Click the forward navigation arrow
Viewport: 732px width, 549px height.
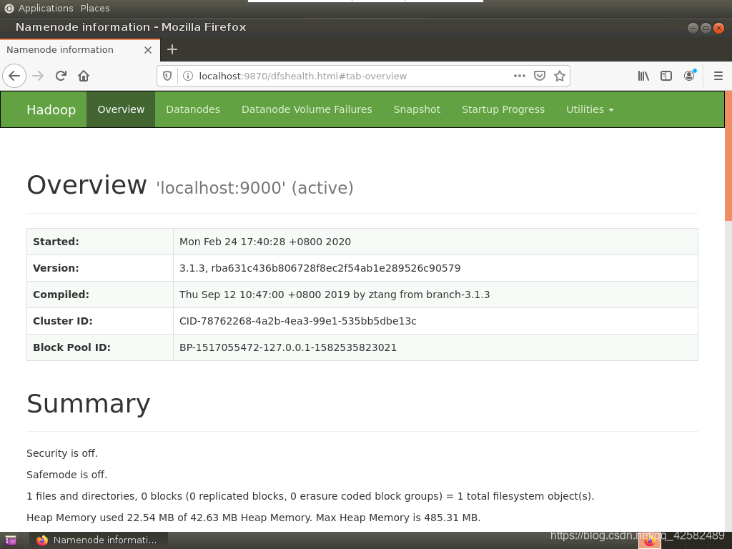coord(38,76)
